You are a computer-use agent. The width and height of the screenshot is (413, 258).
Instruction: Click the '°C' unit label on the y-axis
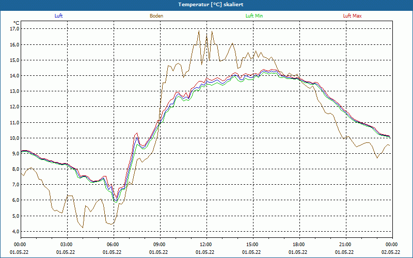(x=17, y=23)
